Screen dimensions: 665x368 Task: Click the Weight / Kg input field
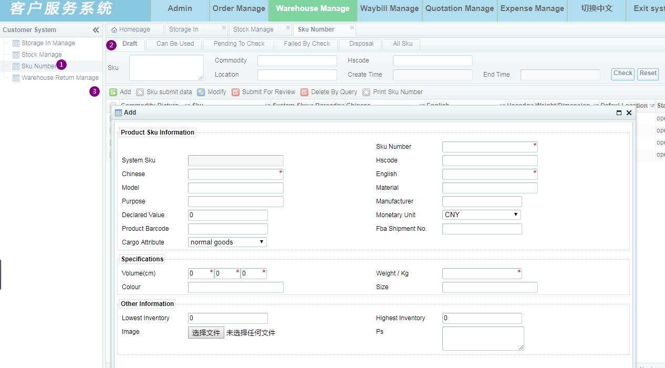coord(482,273)
